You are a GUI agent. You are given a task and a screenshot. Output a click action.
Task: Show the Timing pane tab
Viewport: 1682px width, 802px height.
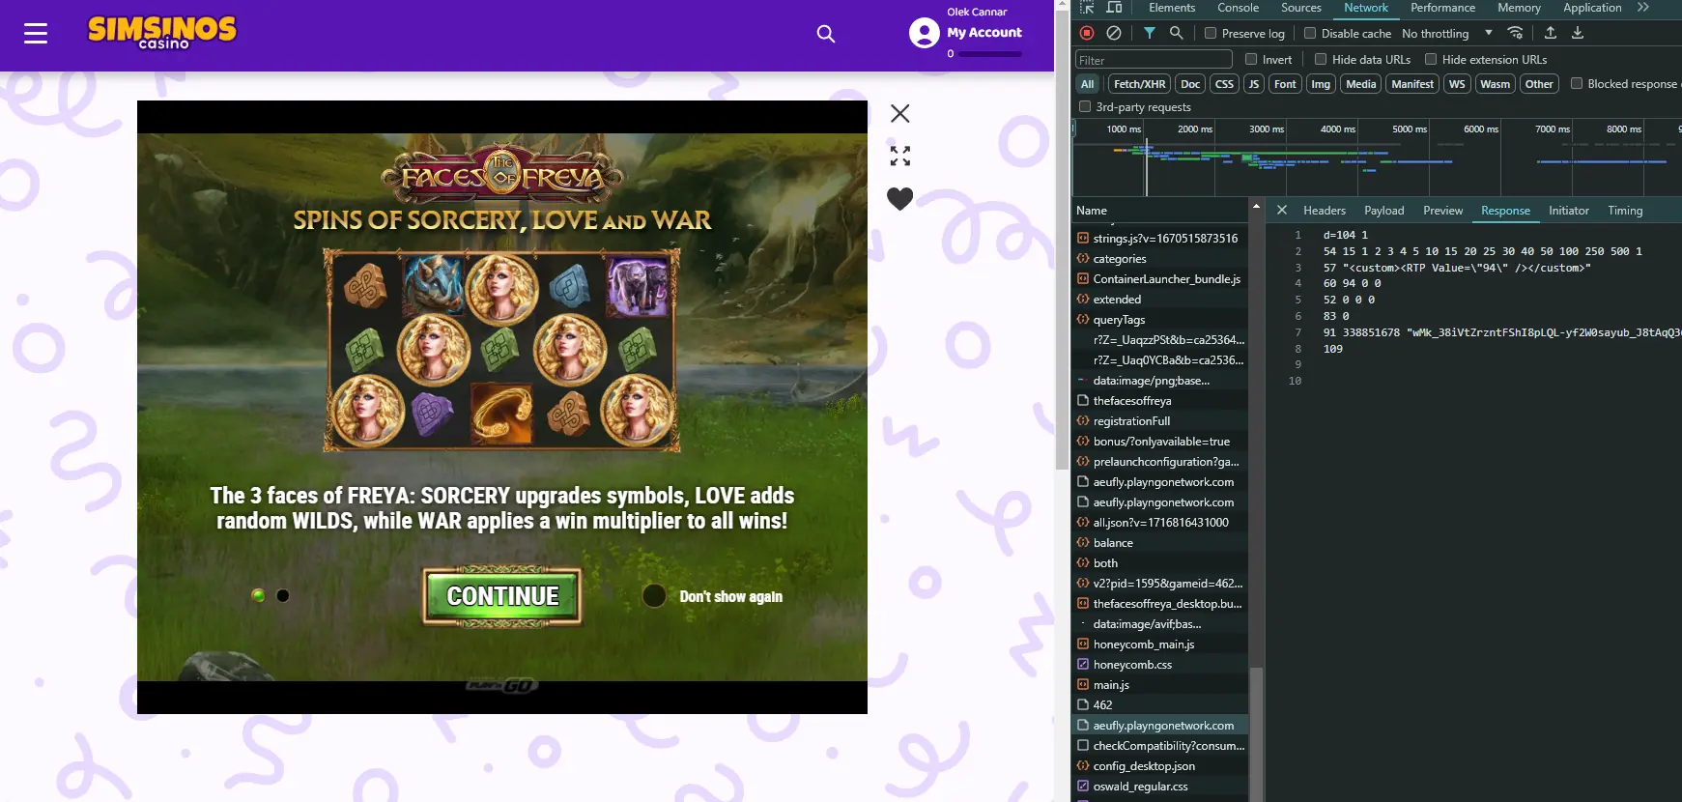pyautogui.click(x=1624, y=211)
